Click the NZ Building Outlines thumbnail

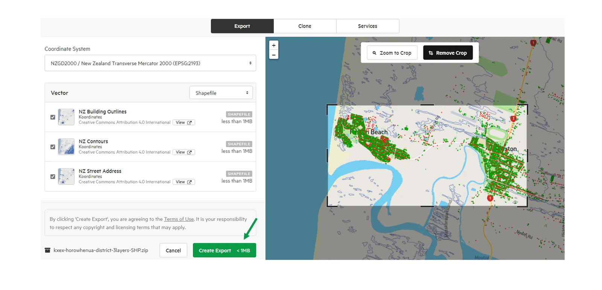(x=66, y=117)
